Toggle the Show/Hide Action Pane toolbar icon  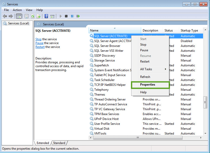click(x=52, y=16)
